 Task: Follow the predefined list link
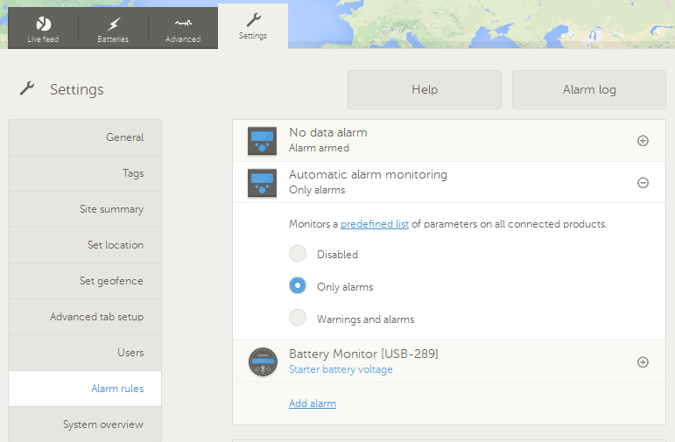click(375, 224)
